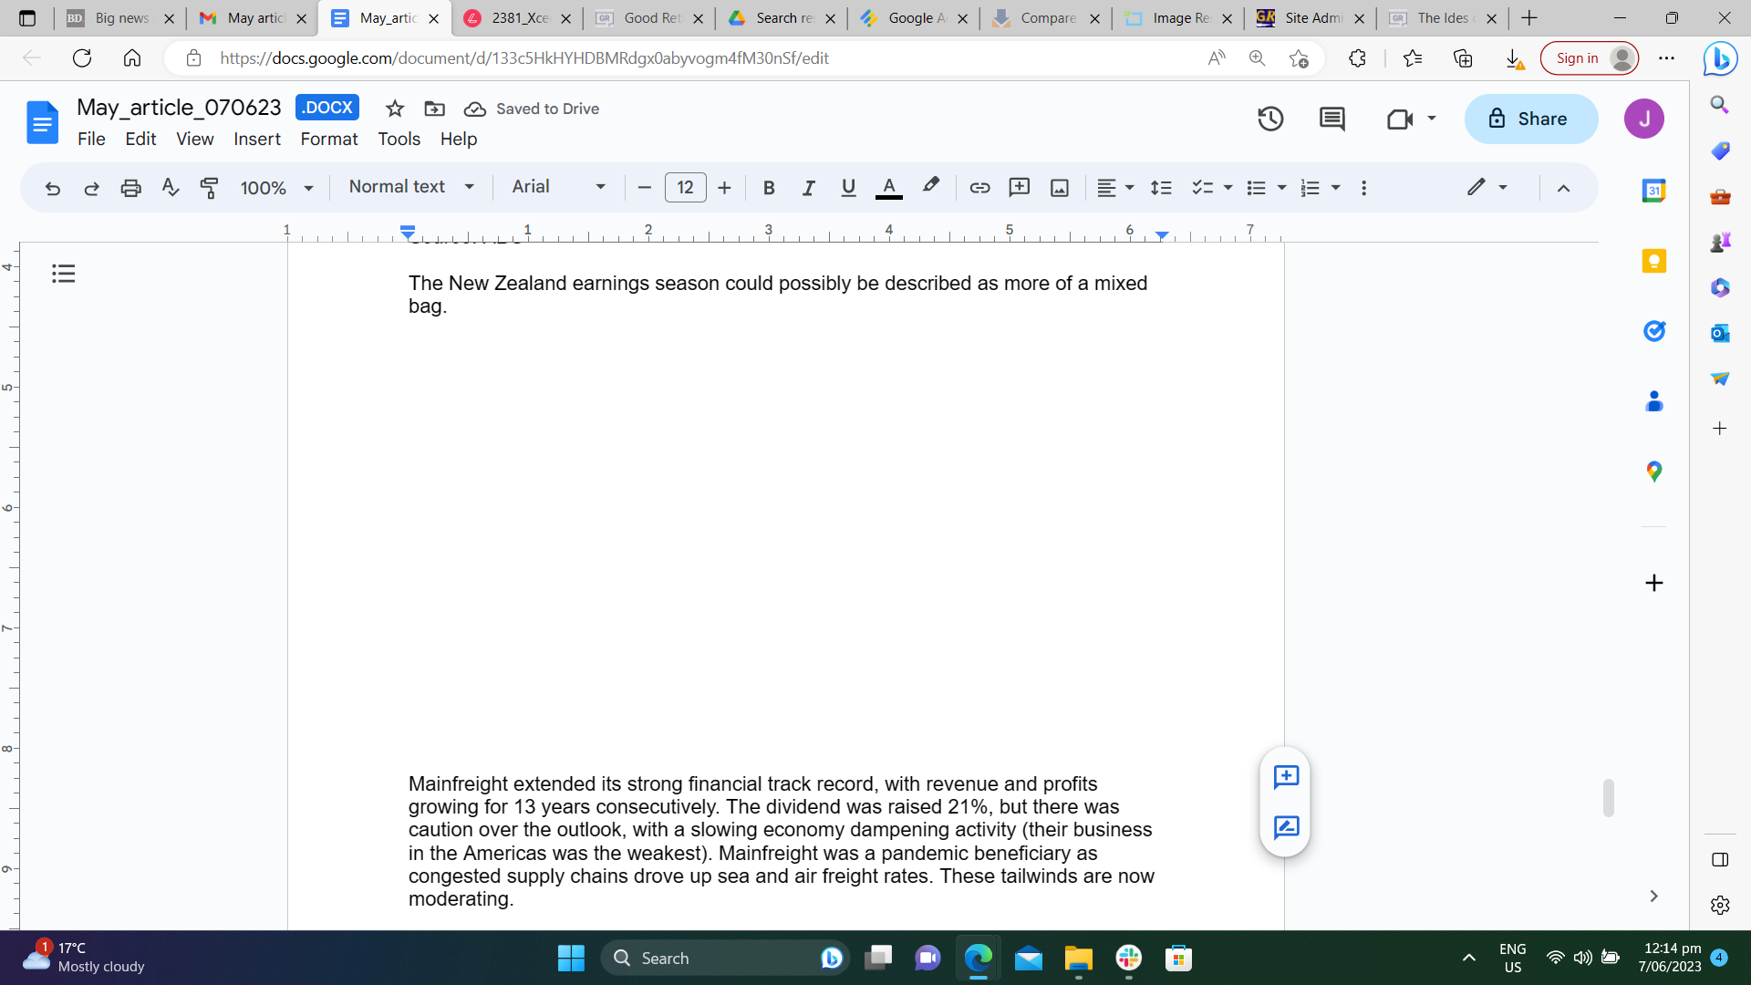Open the document outline icon

63,274
